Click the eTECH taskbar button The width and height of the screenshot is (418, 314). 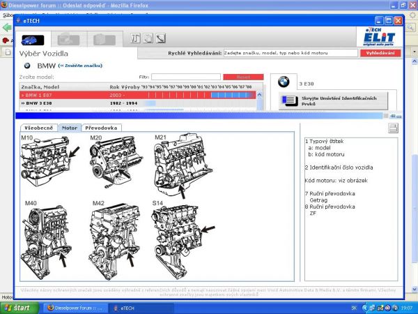141,308
